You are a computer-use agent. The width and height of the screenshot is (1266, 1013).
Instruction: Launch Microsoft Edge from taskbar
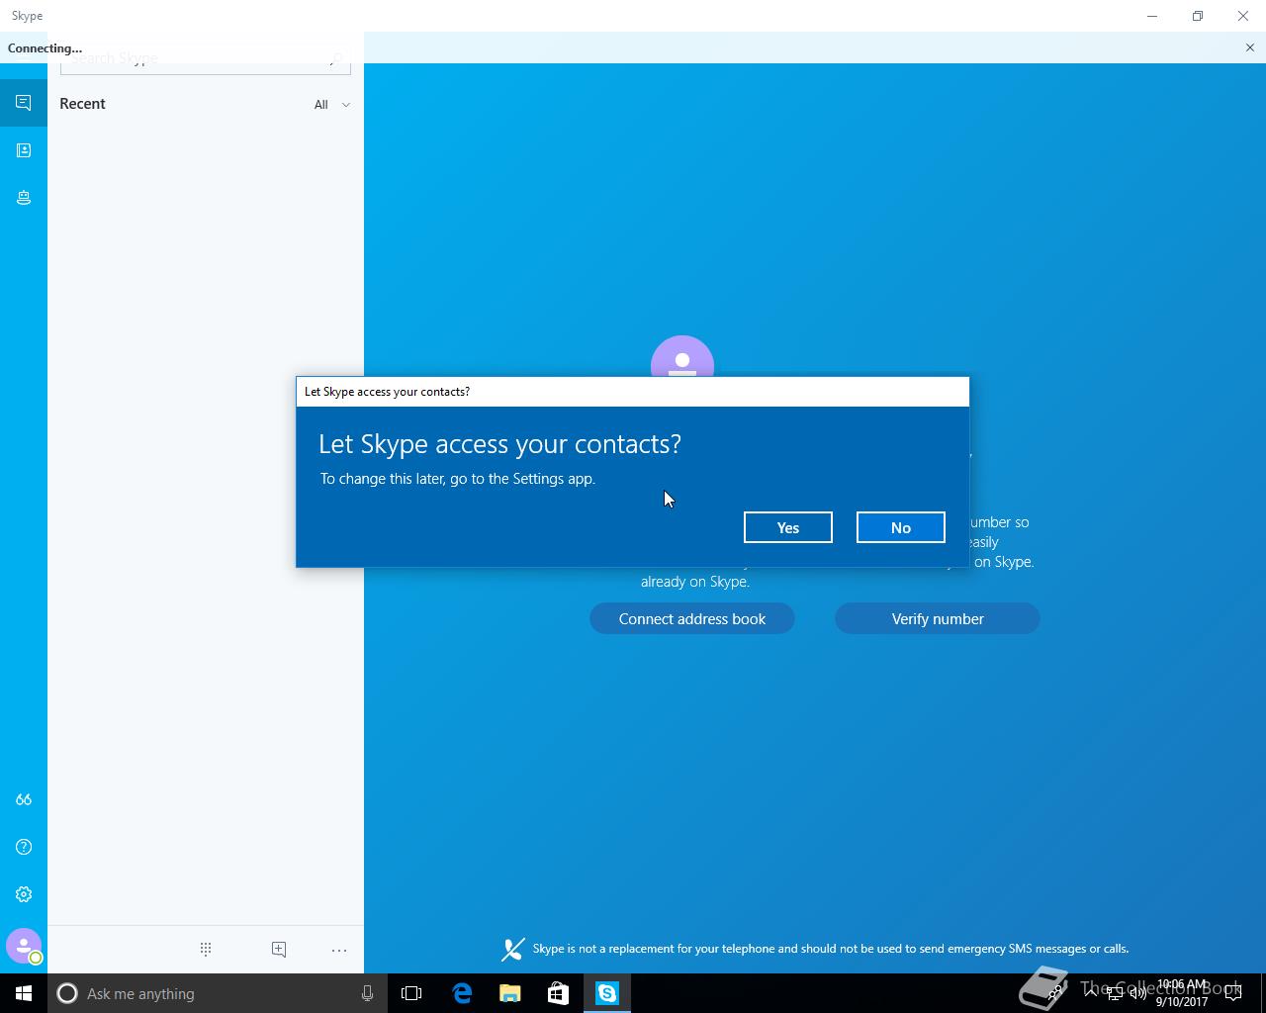462,993
